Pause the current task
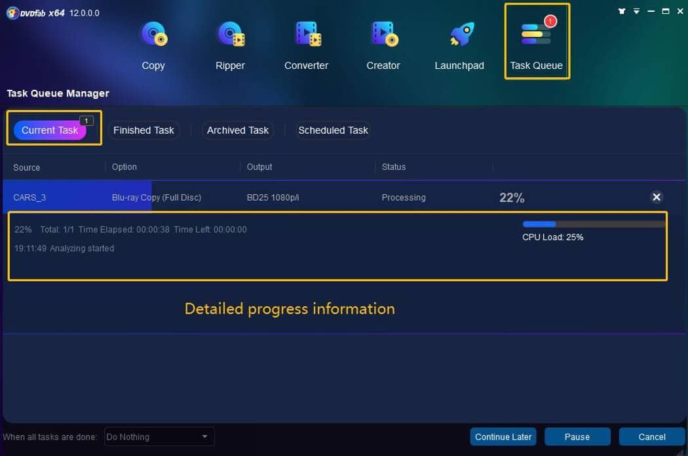 (577, 436)
